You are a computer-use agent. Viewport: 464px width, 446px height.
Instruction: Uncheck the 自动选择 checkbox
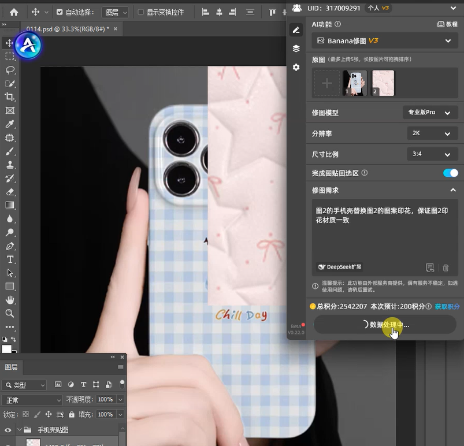(x=59, y=12)
